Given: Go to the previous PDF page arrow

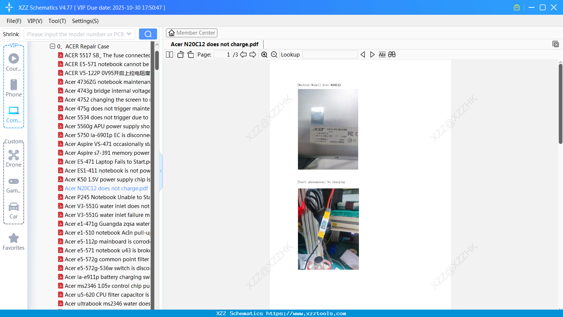Looking at the screenshot, I should pyautogui.click(x=243, y=54).
